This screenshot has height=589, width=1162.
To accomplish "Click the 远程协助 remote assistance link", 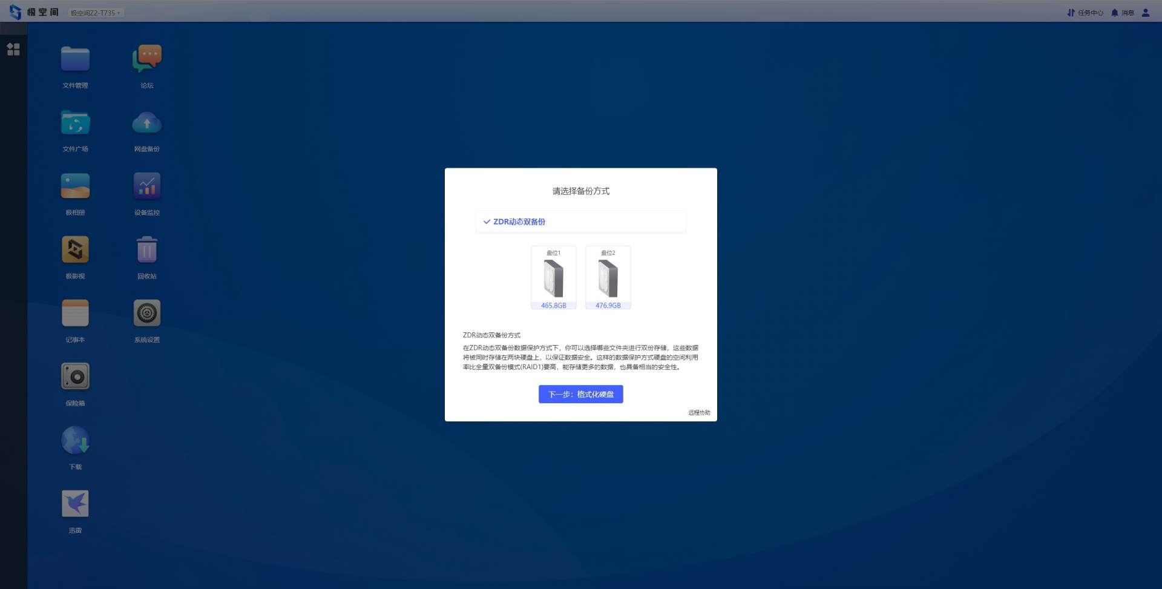I will 699,413.
